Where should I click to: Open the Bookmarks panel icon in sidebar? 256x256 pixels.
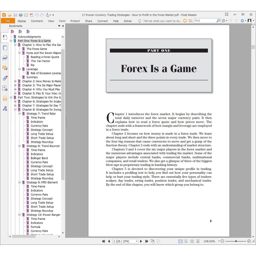pyautogui.click(x=5, y=37)
